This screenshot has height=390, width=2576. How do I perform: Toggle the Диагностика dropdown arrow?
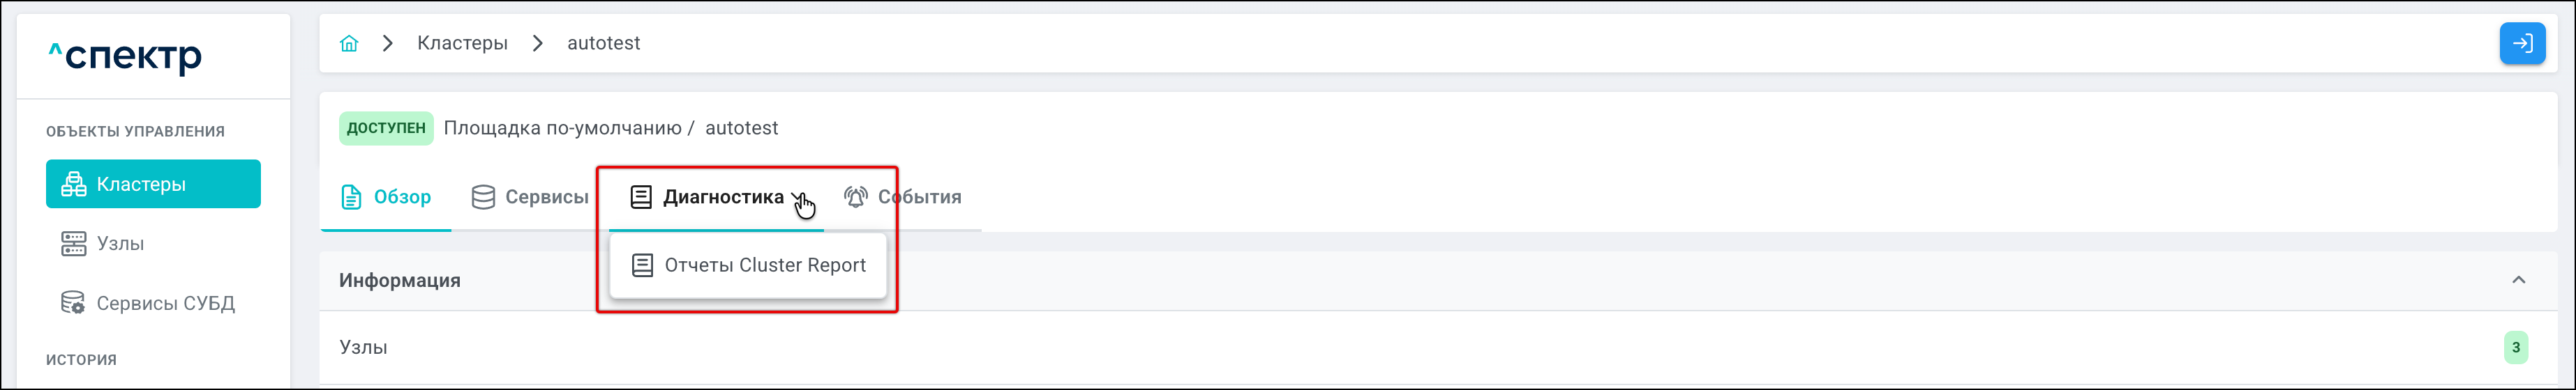pos(797,198)
